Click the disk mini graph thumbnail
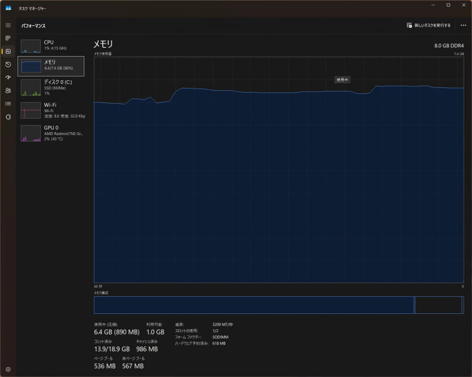The width and height of the screenshot is (472, 377). [31, 87]
